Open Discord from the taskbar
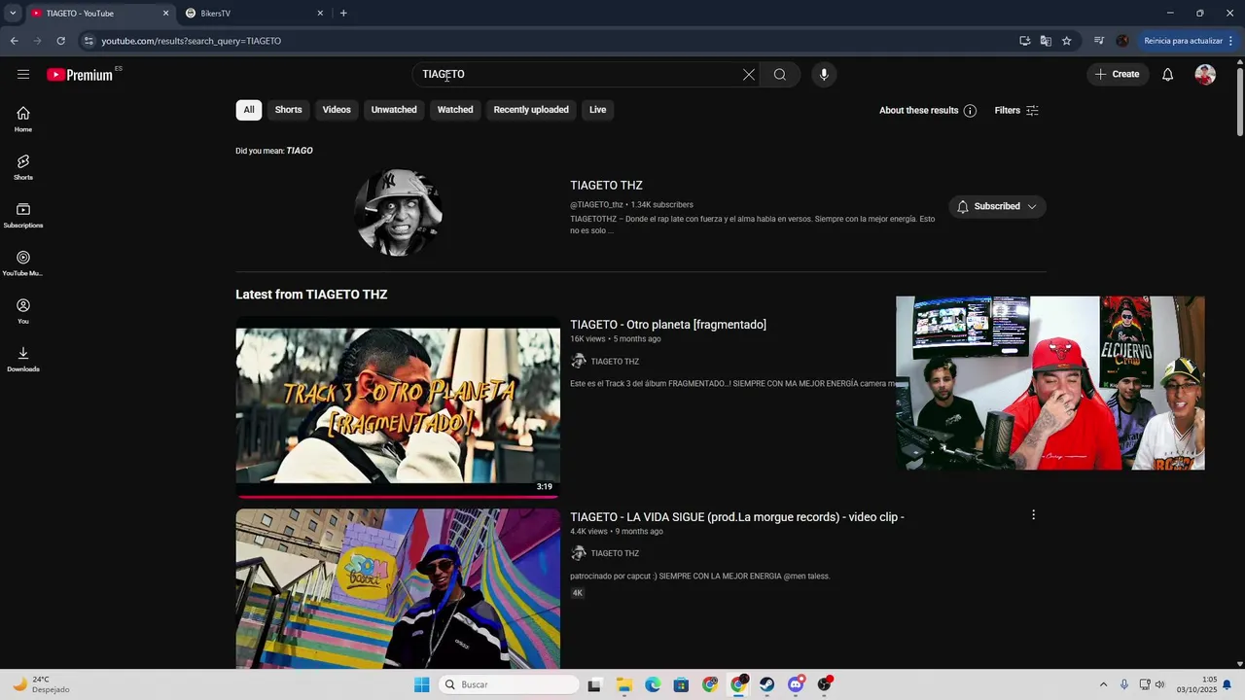Screen dimensions: 1245x700 pyautogui.click(x=796, y=684)
